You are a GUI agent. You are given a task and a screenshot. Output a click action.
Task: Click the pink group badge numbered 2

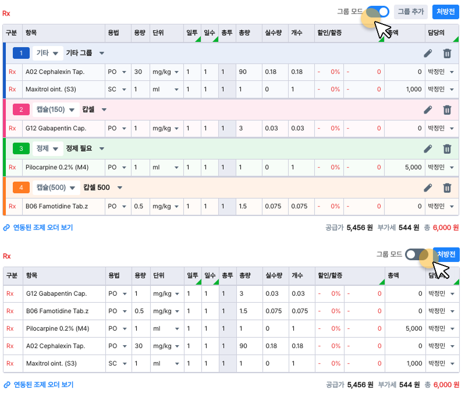[x=21, y=109]
